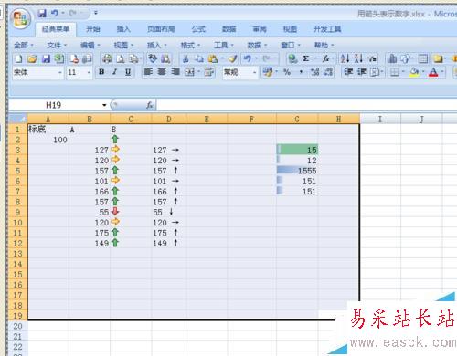Open the number format dropdown 常规

point(254,72)
